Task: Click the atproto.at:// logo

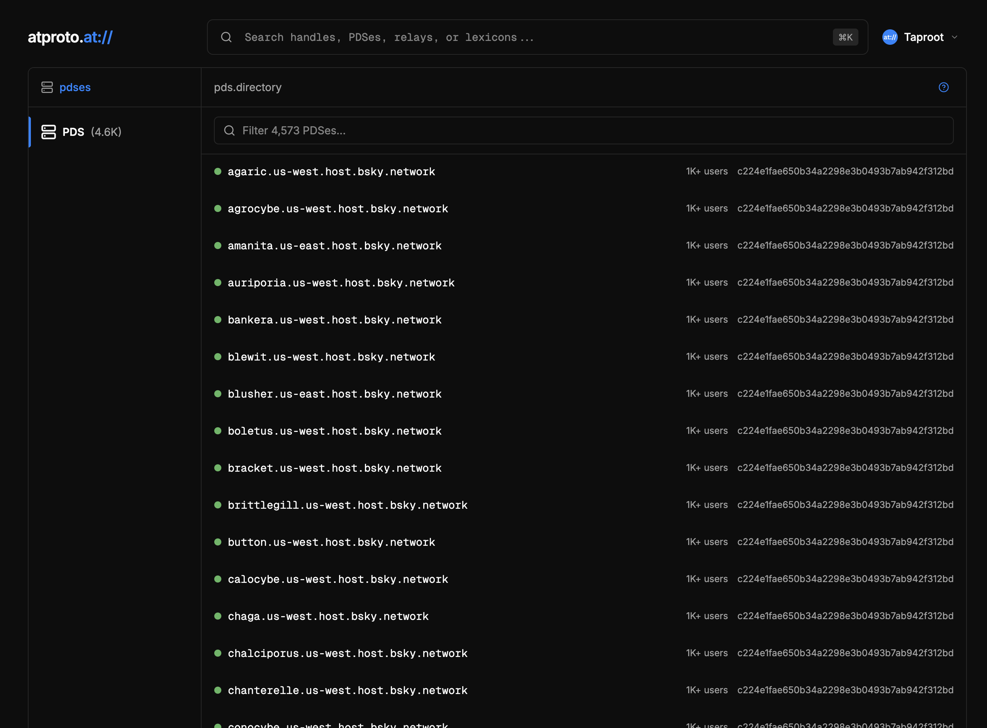Action: 70,37
